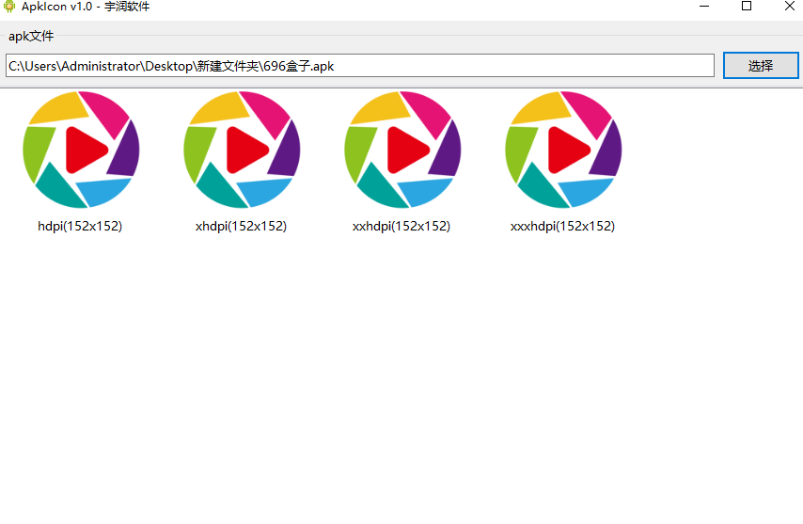Click the xhdpi(152x152) label

pyautogui.click(x=241, y=226)
